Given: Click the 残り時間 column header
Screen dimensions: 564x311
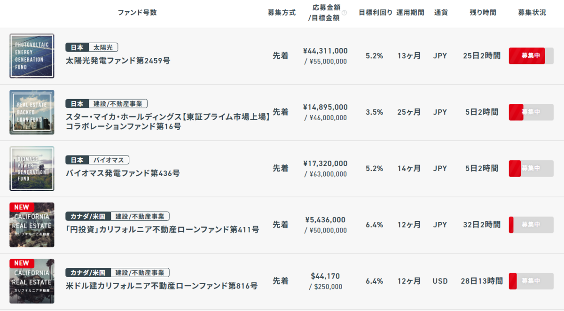Looking at the screenshot, I should point(483,13).
